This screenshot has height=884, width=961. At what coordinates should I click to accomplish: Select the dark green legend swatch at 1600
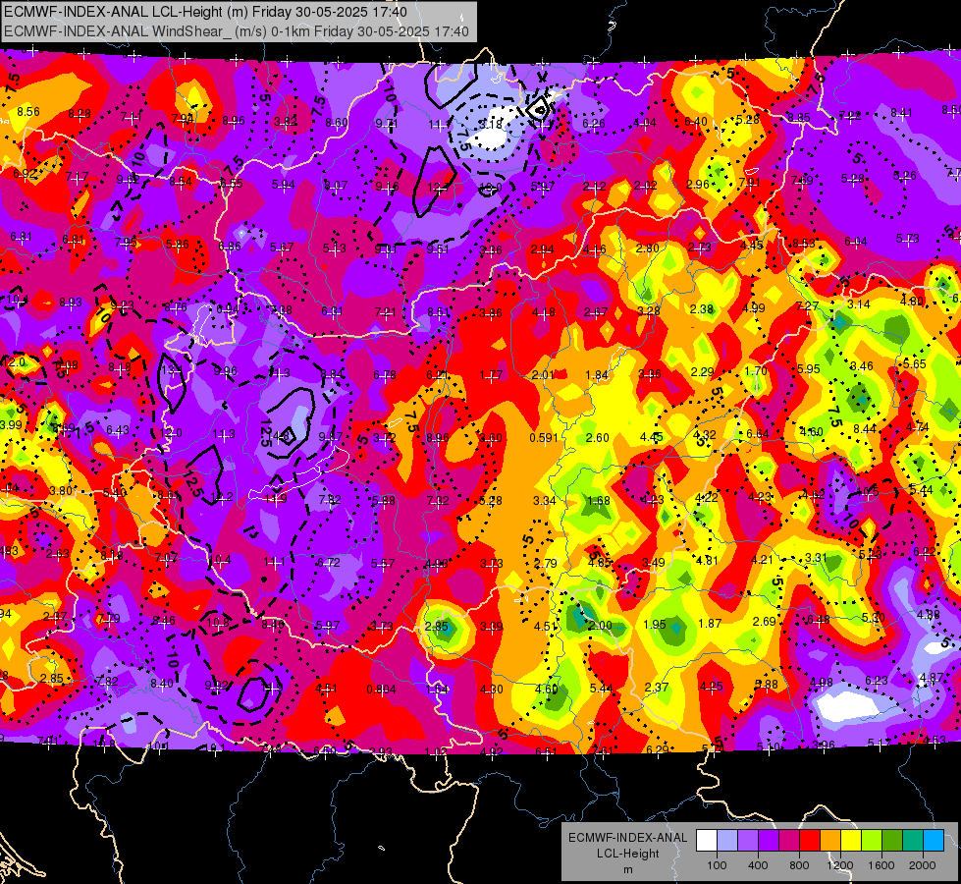(892, 841)
